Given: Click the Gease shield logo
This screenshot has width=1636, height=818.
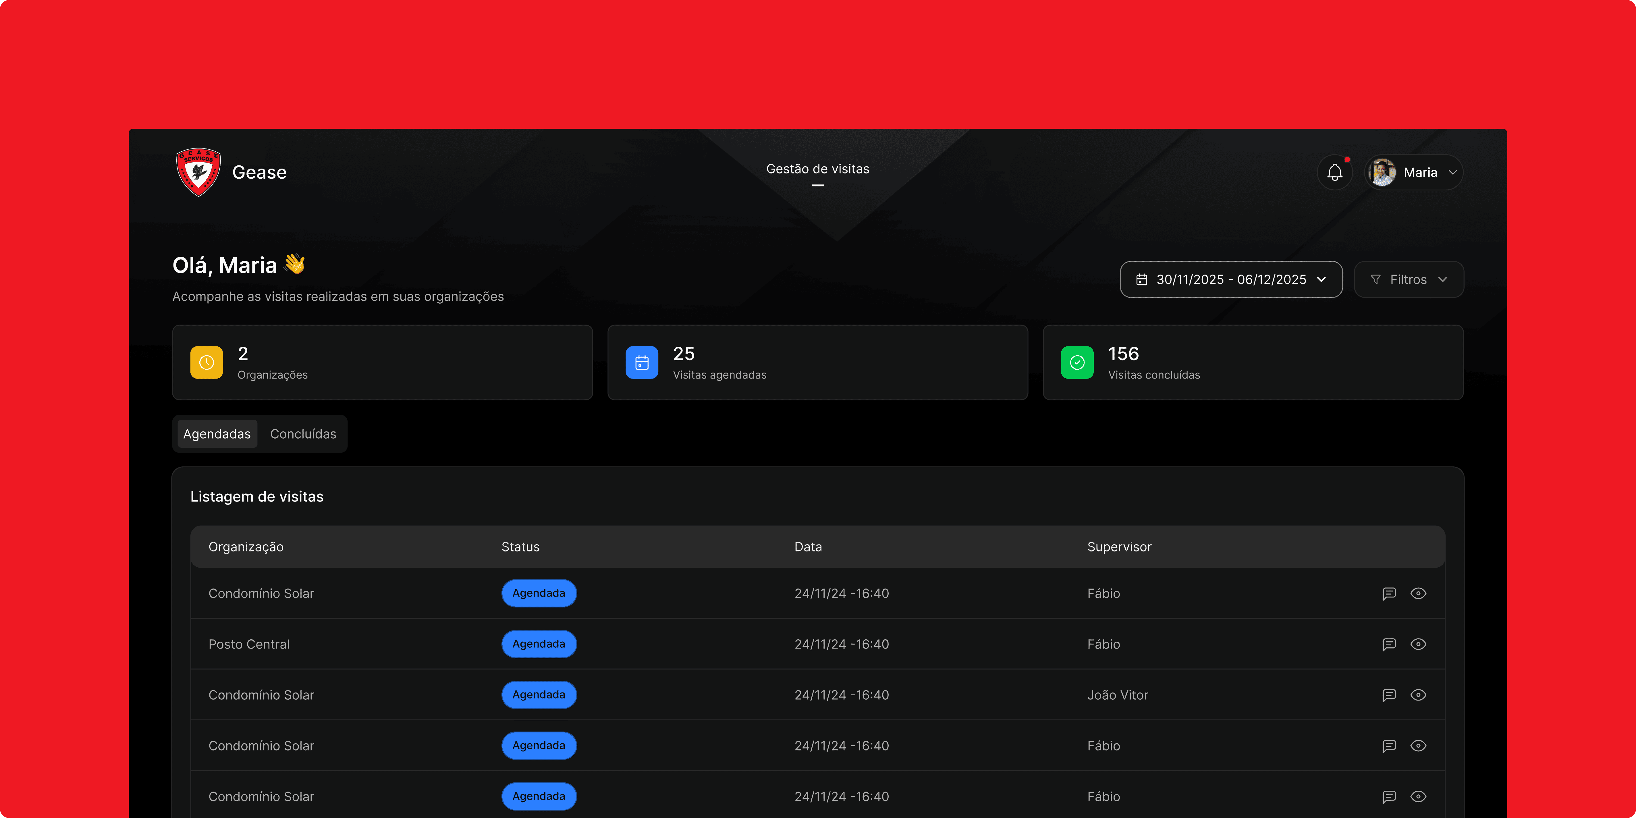Looking at the screenshot, I should [199, 172].
